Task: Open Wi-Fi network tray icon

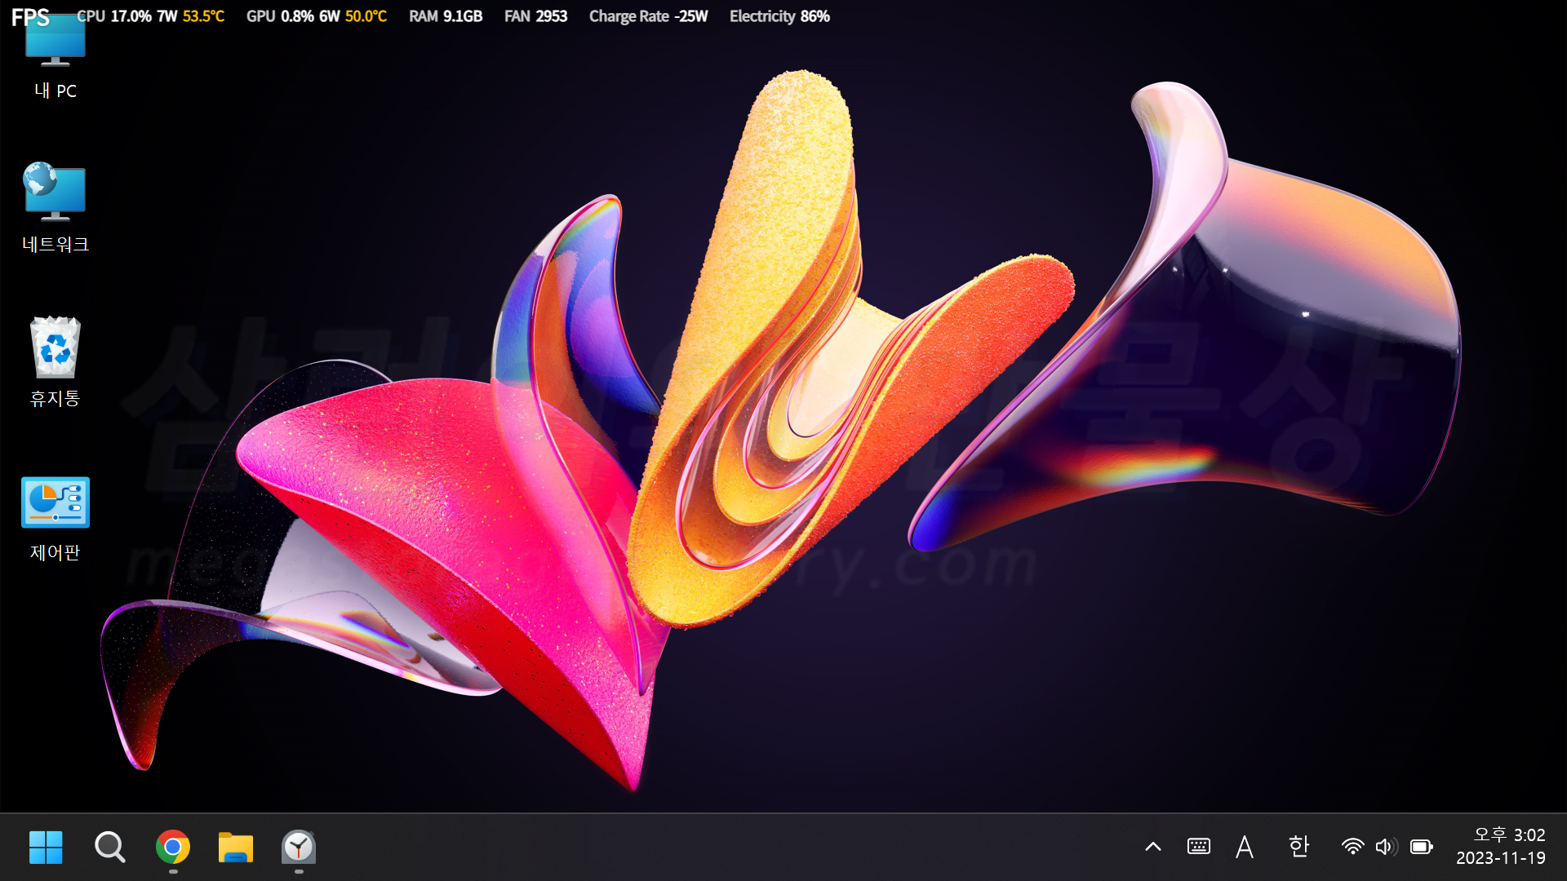Action: click(x=1352, y=847)
